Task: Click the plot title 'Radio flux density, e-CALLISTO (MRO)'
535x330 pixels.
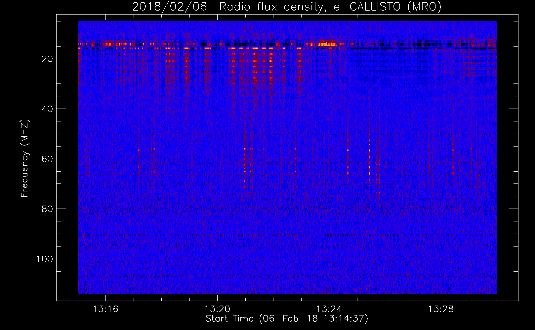Action: [x=330, y=7]
